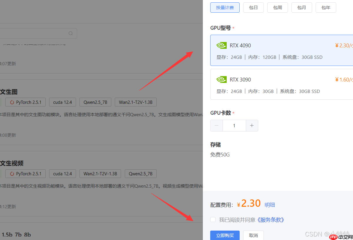Click PyTorch 2.5.1 tag under 文生视频

pos(25,174)
